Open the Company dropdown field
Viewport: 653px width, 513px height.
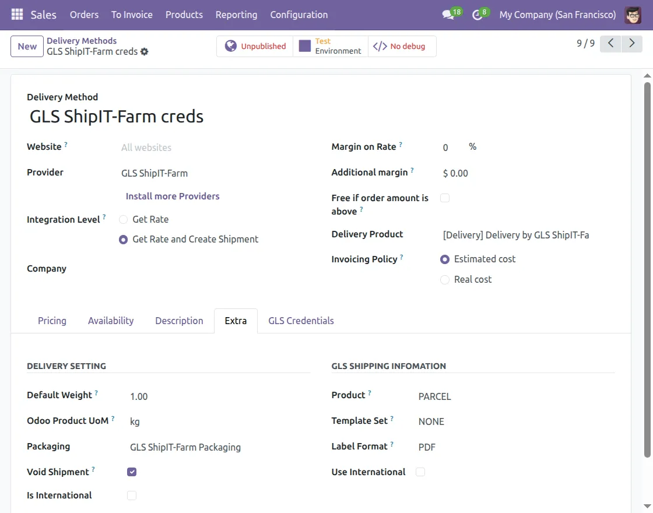[215, 269]
